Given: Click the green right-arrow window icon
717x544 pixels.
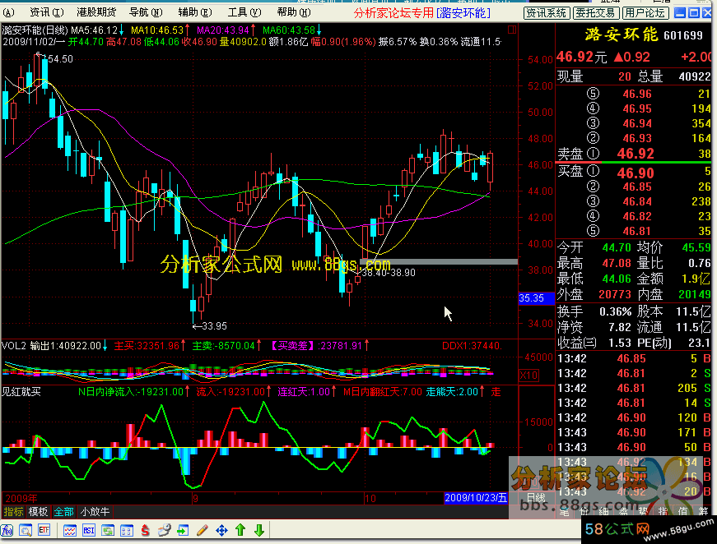Looking at the screenshot, I should pos(183,530).
